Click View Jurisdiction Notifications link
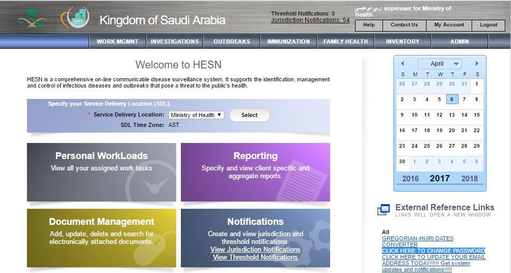Screen dimensions: 511x273 click(255, 249)
